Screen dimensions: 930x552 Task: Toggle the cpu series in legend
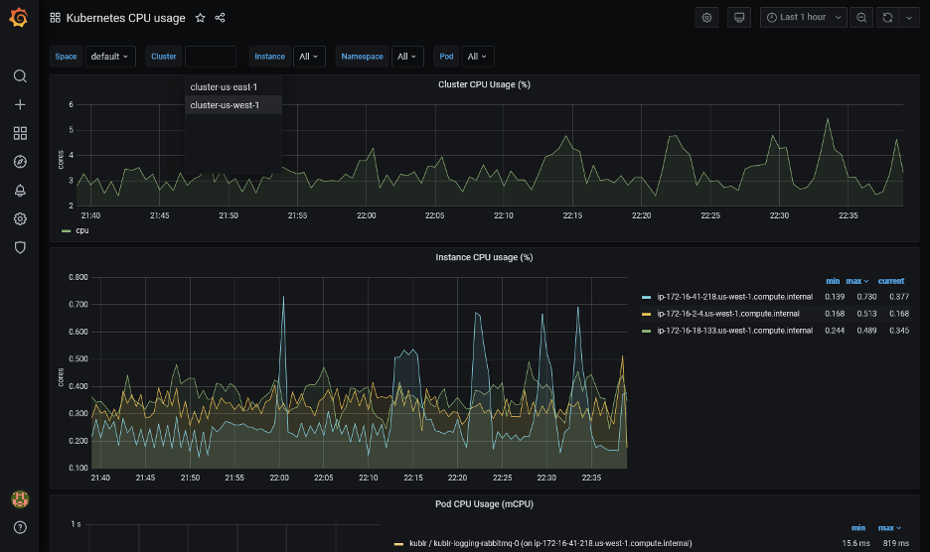pyautogui.click(x=81, y=230)
